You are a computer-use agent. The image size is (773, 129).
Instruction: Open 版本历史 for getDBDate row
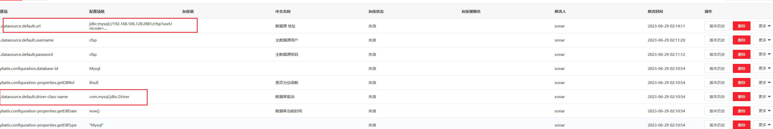tap(717, 111)
